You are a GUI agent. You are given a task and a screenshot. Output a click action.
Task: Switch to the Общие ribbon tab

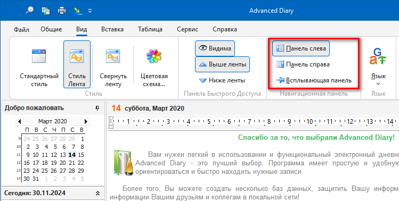pyautogui.click(x=51, y=29)
